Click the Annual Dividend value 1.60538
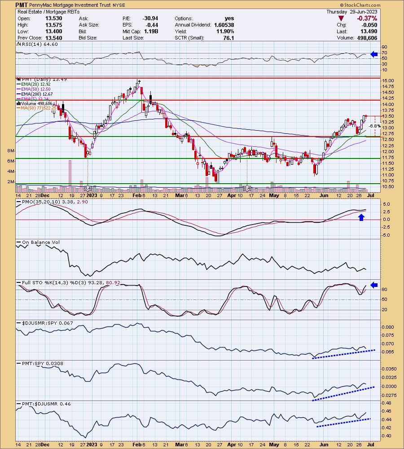The height and width of the screenshot is (449, 404). click(x=224, y=25)
